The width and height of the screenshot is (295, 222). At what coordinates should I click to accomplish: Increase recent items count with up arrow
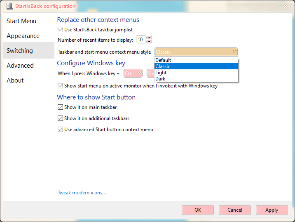point(149,38)
